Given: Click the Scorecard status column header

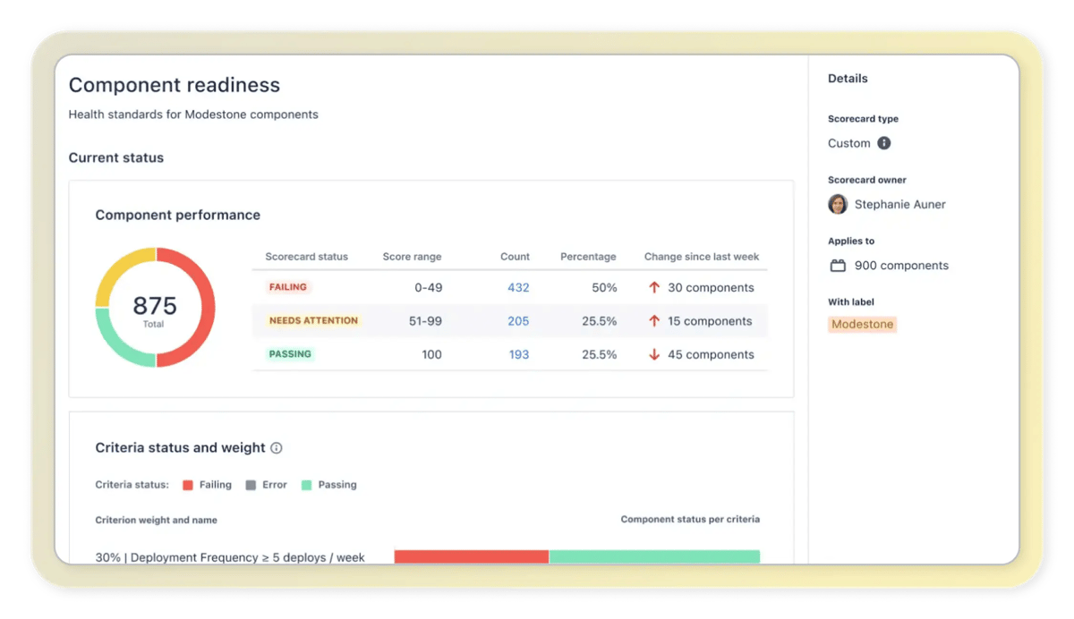Looking at the screenshot, I should 306,257.
